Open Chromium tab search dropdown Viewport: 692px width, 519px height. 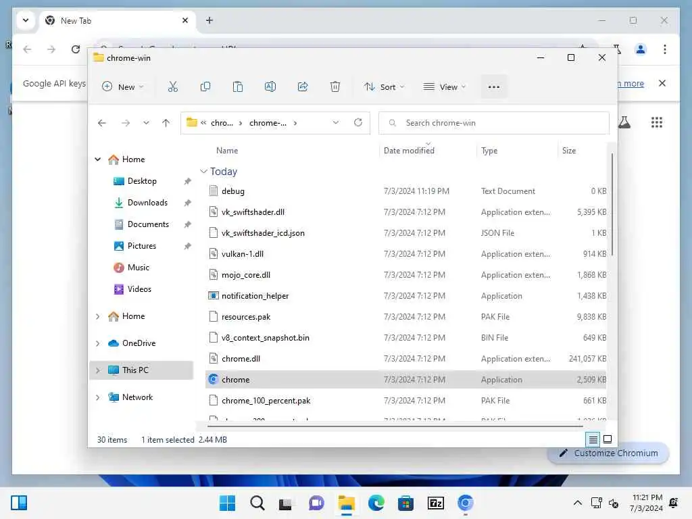pos(26,20)
